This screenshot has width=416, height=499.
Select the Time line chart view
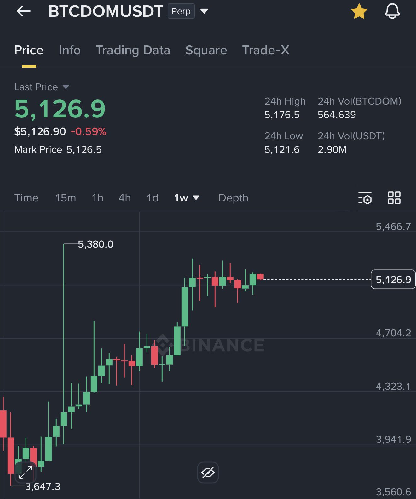coord(26,198)
